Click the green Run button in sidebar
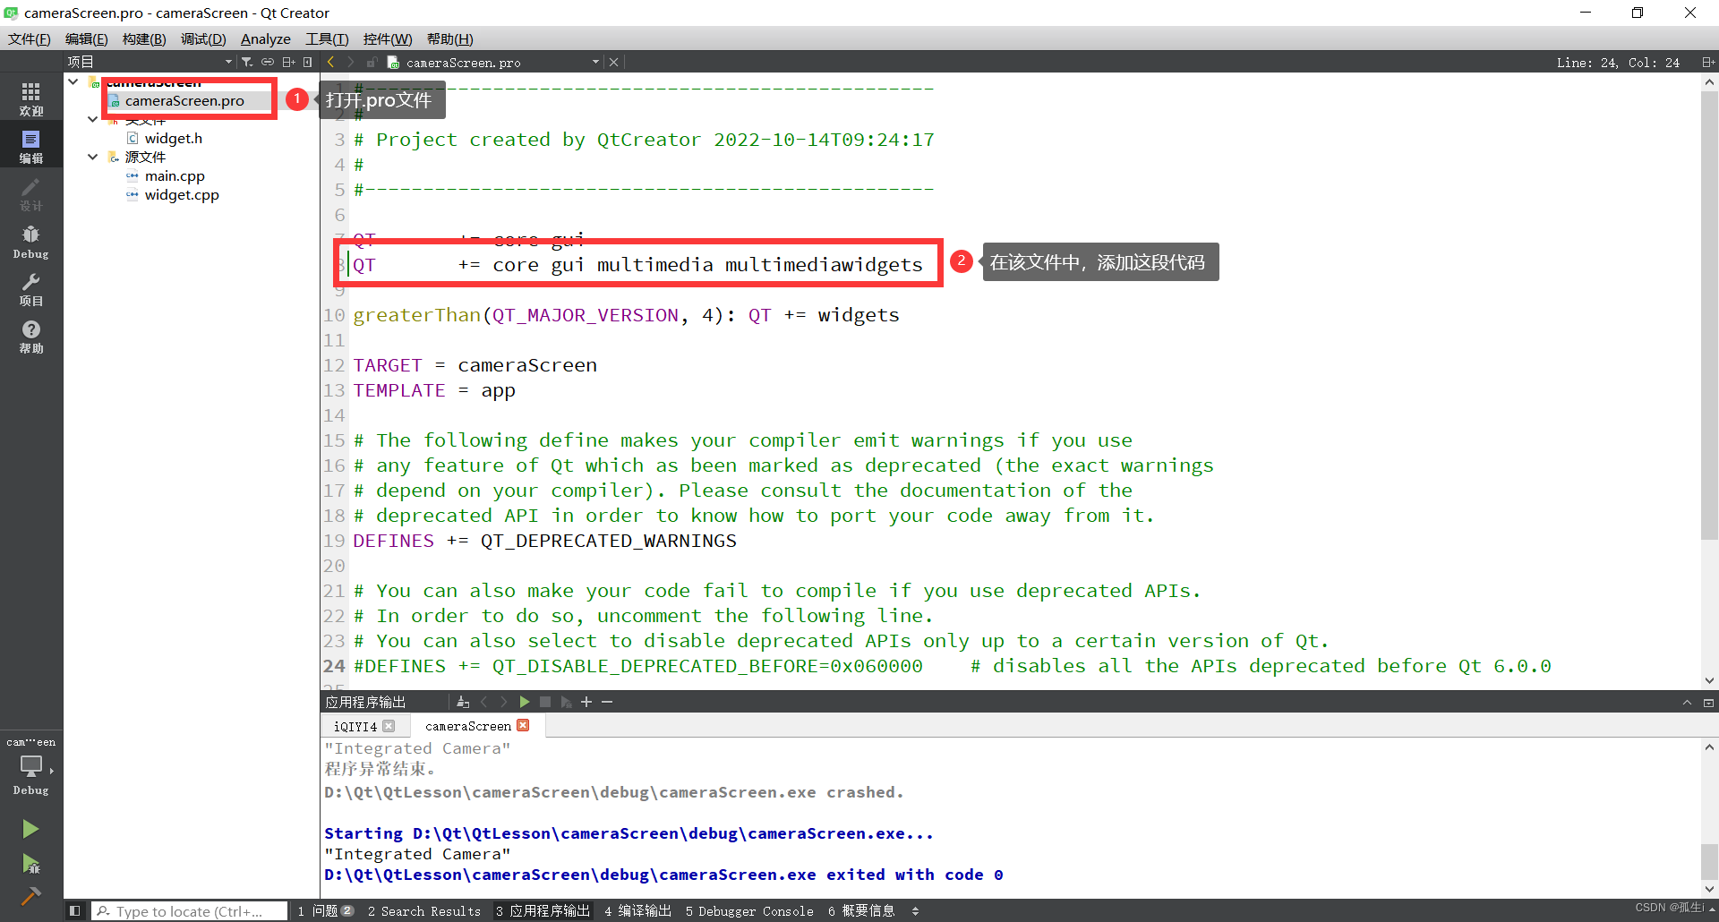Image resolution: width=1719 pixels, height=922 pixels. pos(30,829)
